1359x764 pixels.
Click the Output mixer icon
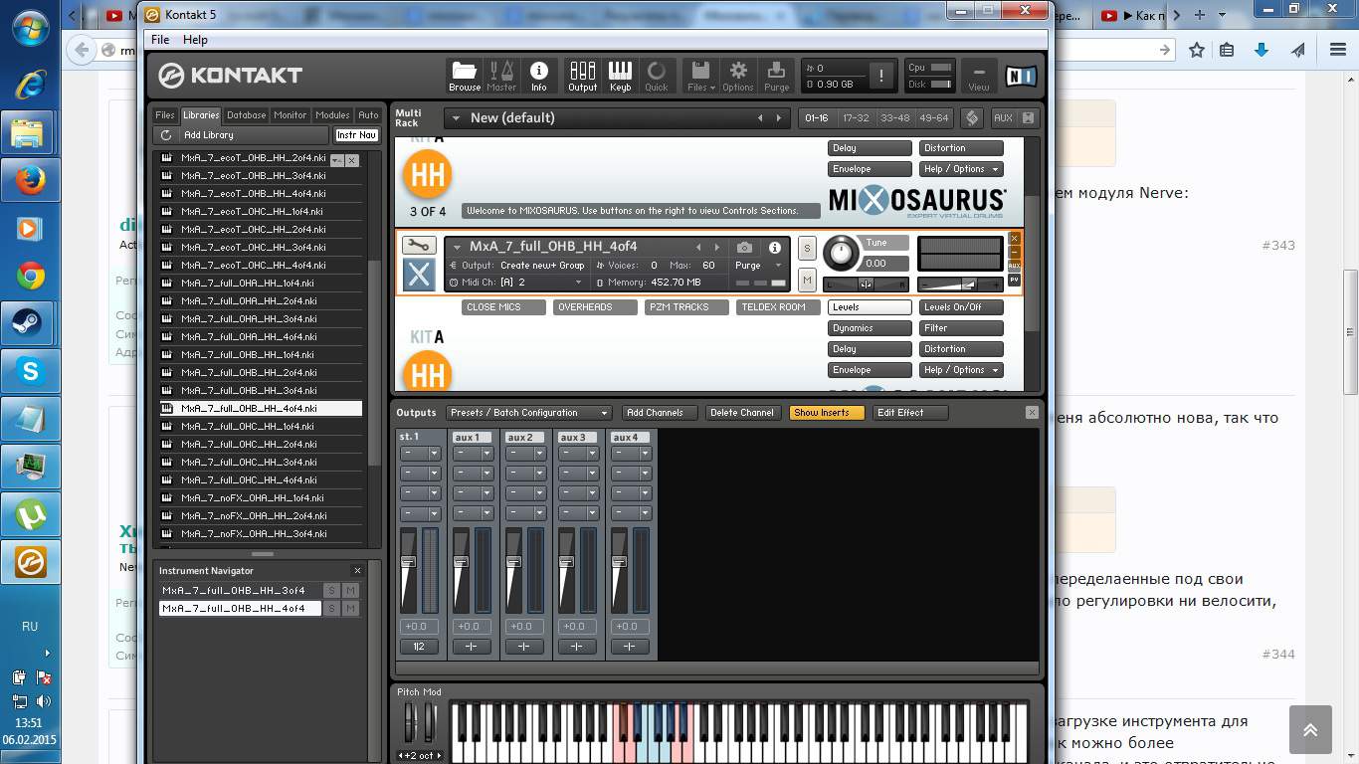582,76
